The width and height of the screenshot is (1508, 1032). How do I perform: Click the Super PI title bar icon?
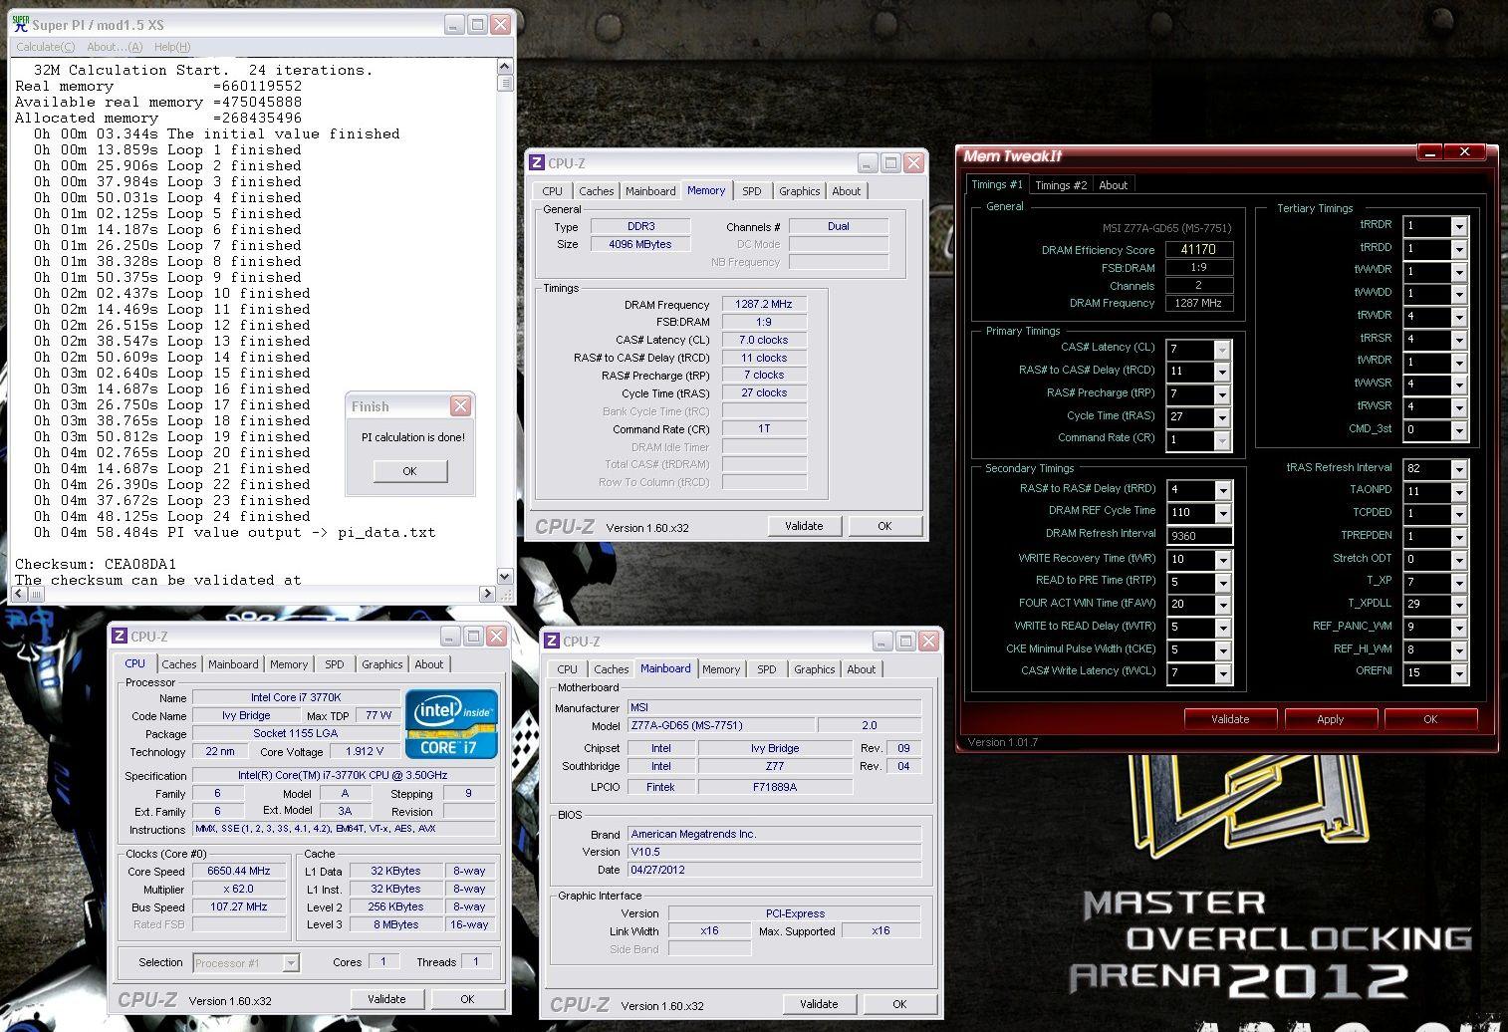tap(20, 23)
